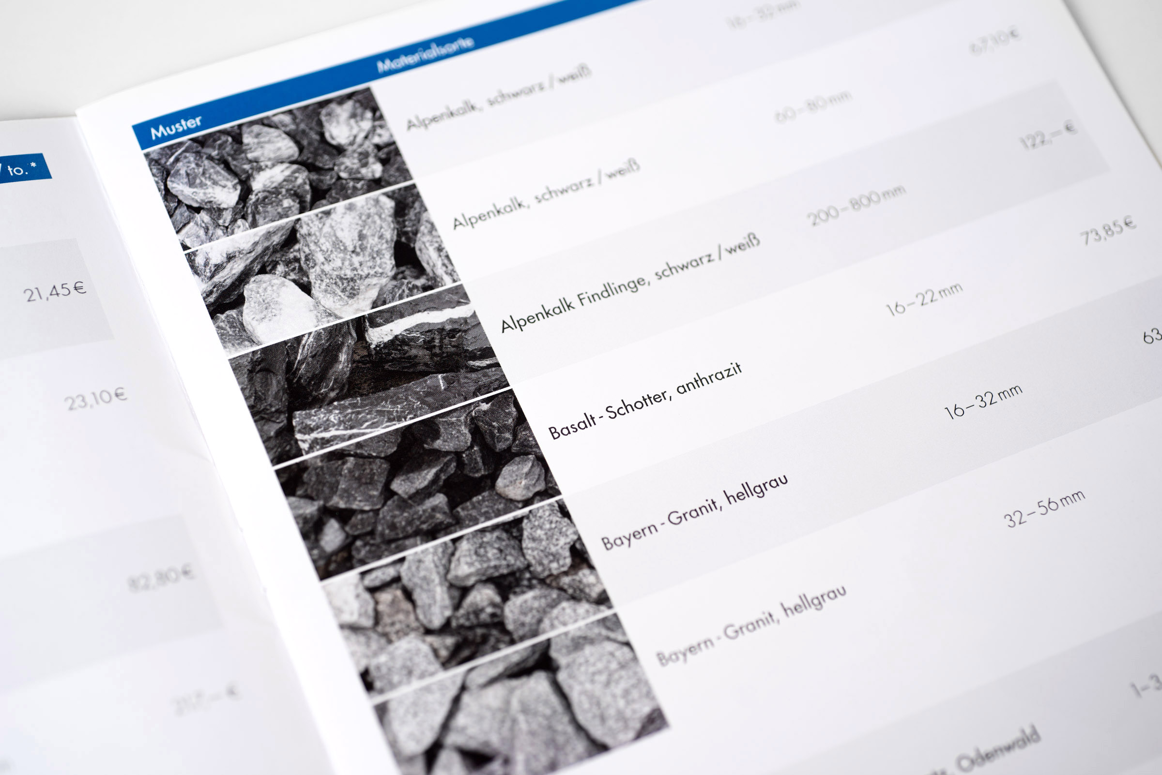Click the 16–22 mm size text

[924, 299]
